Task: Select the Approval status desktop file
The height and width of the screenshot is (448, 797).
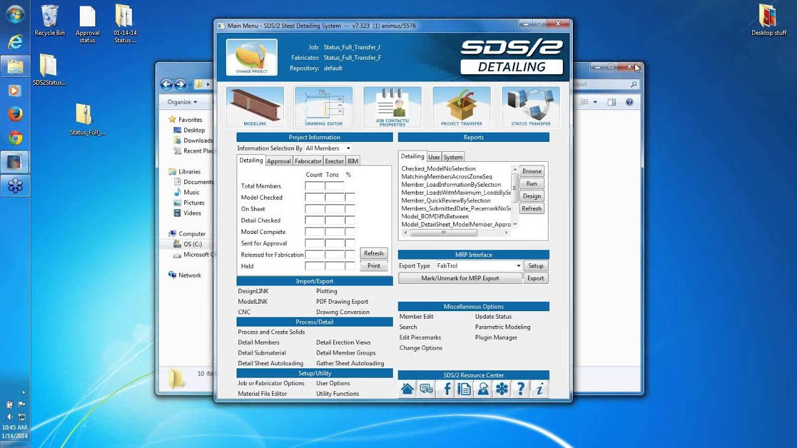Action: (88, 24)
